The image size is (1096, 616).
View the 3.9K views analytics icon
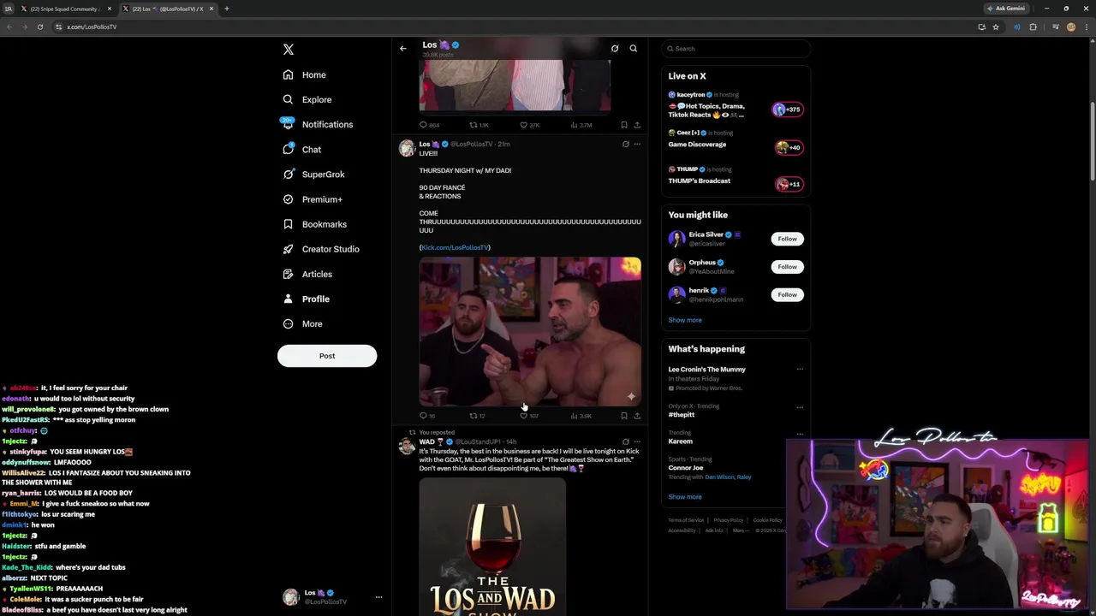pyautogui.click(x=581, y=416)
